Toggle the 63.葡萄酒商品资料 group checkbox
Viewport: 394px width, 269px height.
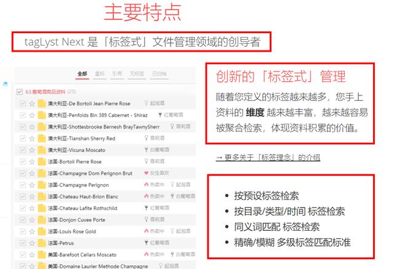21,92
